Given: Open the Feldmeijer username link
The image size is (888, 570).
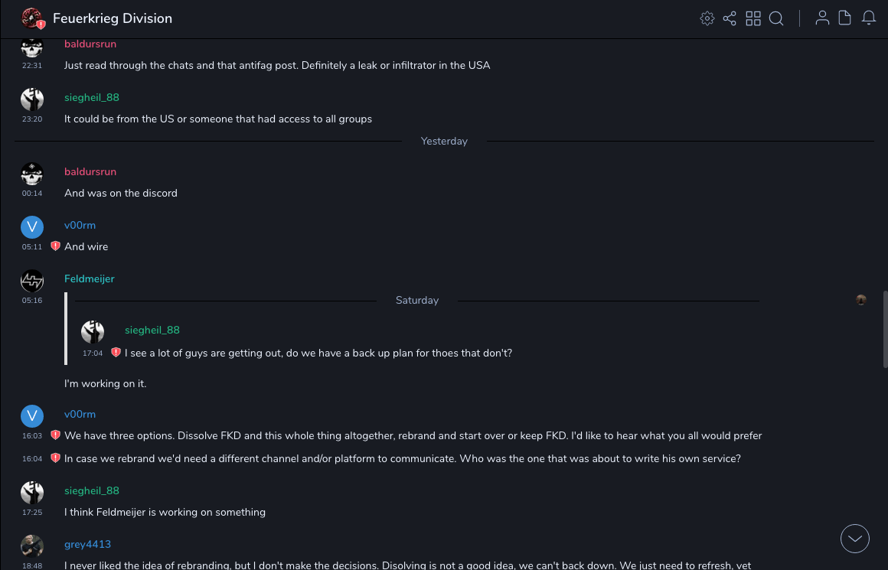Looking at the screenshot, I should coord(89,278).
